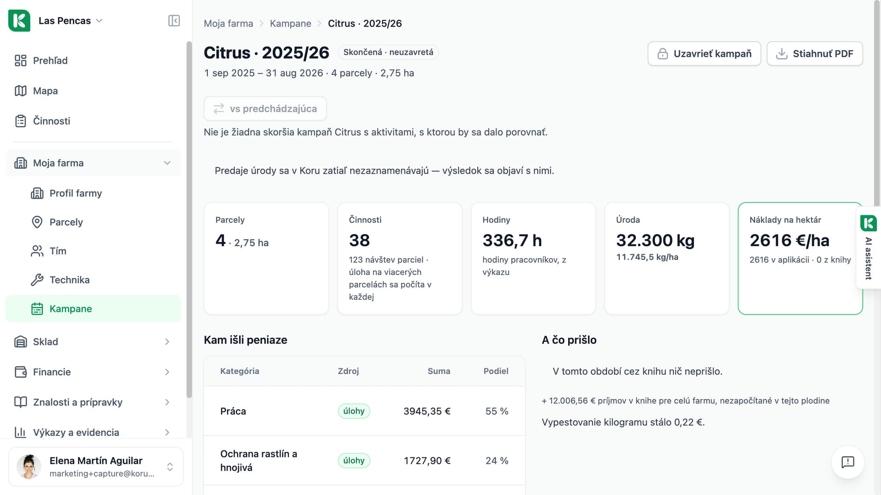Navigate to Kampane breadcrumb link
The width and height of the screenshot is (881, 495).
290,23
